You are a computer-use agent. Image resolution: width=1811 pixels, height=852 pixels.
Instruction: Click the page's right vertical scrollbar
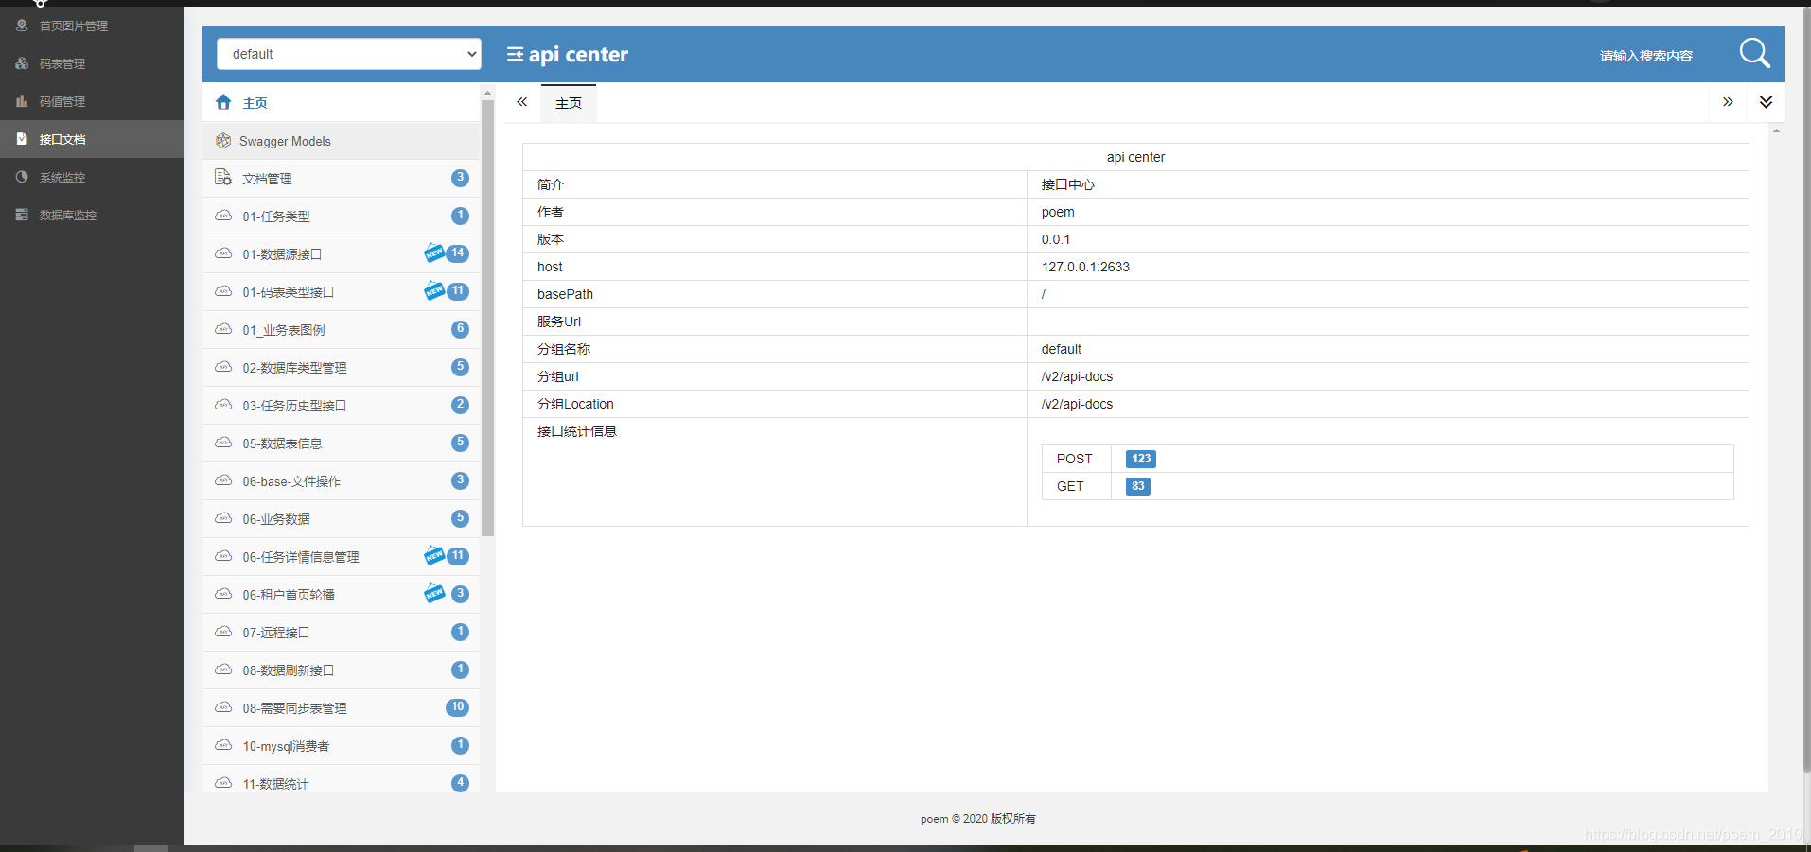(1806, 390)
